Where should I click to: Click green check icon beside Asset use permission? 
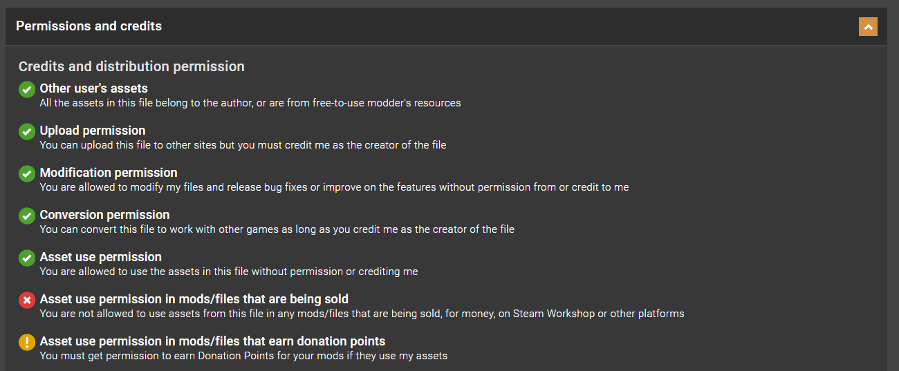click(27, 258)
